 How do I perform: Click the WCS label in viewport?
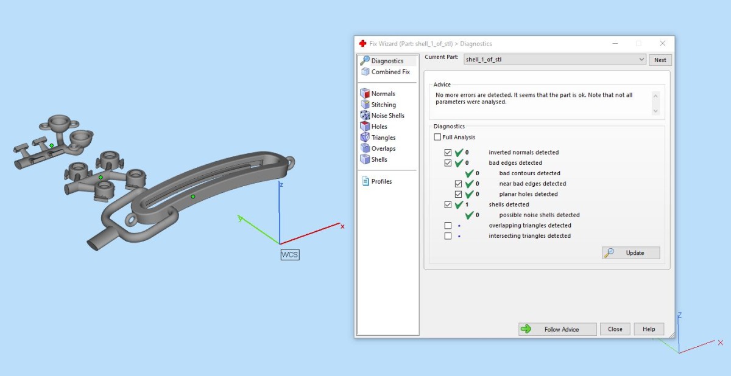[x=289, y=254]
